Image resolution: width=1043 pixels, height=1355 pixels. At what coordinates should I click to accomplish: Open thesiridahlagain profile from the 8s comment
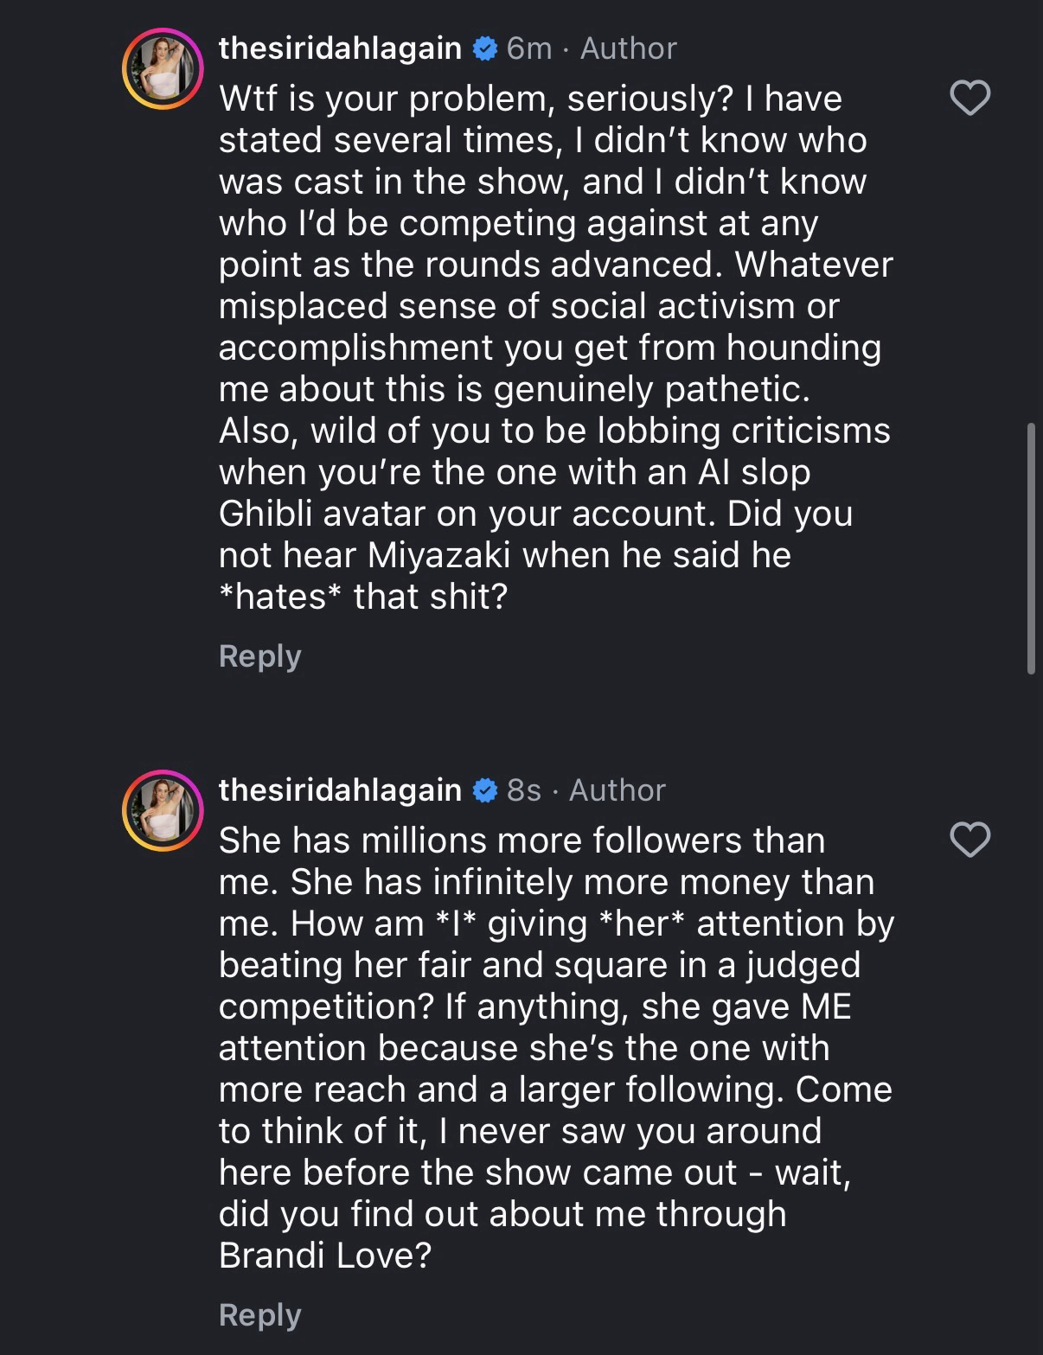point(340,790)
